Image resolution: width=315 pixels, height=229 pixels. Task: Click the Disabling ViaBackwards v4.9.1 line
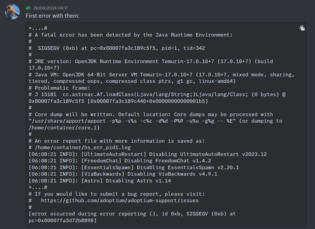tap(123, 174)
